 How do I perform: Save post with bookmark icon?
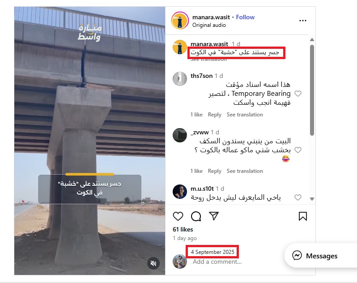pos(302,216)
